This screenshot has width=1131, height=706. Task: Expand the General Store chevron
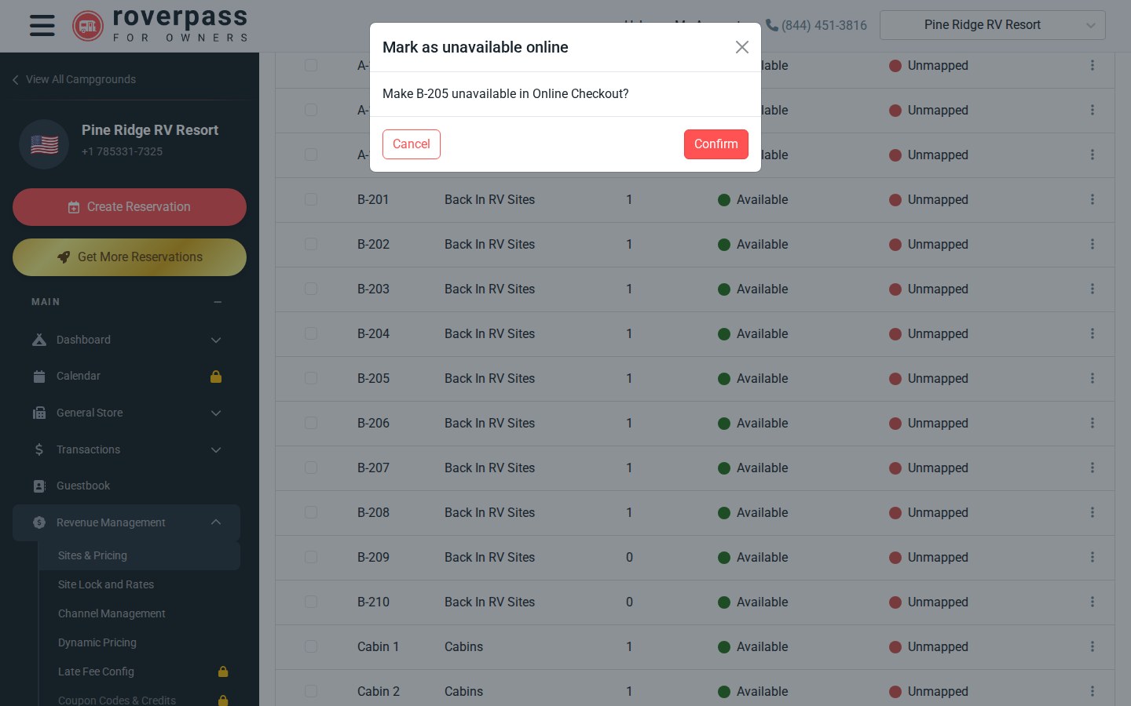point(216,413)
